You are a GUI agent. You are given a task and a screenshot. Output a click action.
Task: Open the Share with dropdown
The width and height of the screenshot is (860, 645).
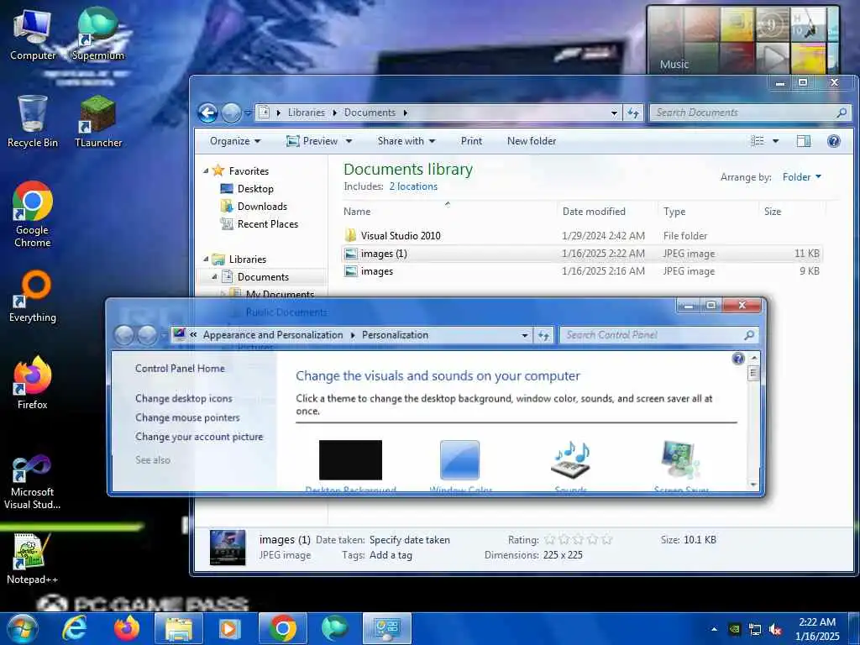pyautogui.click(x=406, y=141)
